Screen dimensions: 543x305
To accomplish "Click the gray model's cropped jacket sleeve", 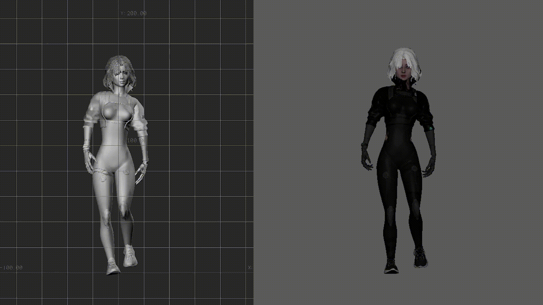I will point(90,114).
